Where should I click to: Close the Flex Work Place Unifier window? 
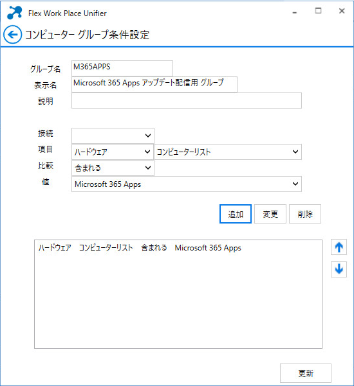342,10
